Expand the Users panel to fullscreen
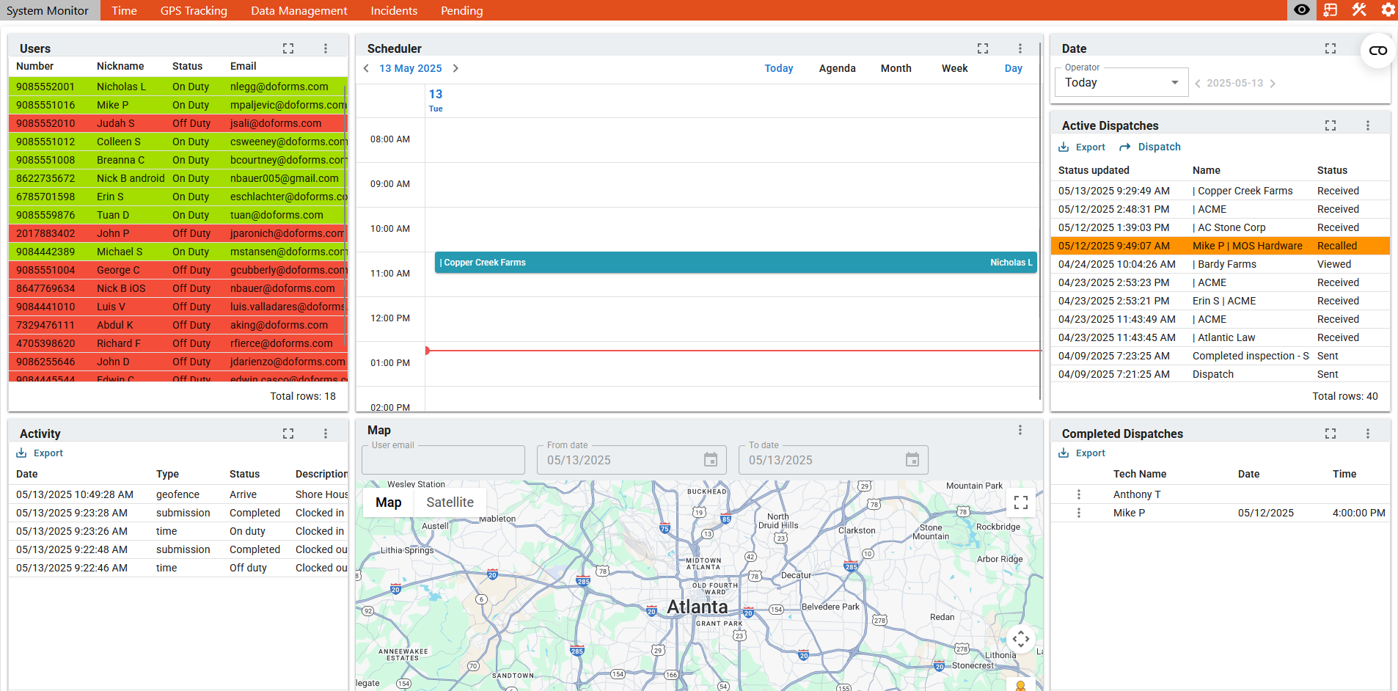 coord(288,48)
